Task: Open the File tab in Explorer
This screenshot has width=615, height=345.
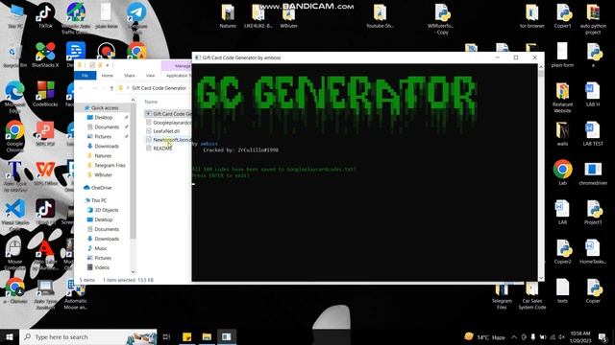Action: tap(85, 75)
